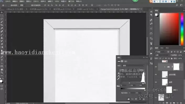Open the Edit menu

tap(15, 1)
